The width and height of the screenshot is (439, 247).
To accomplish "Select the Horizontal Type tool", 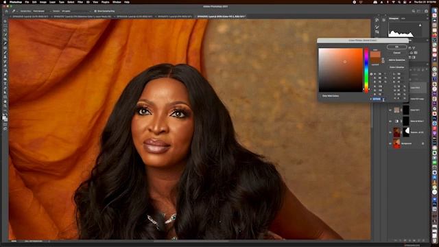I will pos(5,84).
